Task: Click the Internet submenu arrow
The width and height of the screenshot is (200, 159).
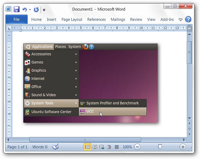Action: (x=76, y=79)
